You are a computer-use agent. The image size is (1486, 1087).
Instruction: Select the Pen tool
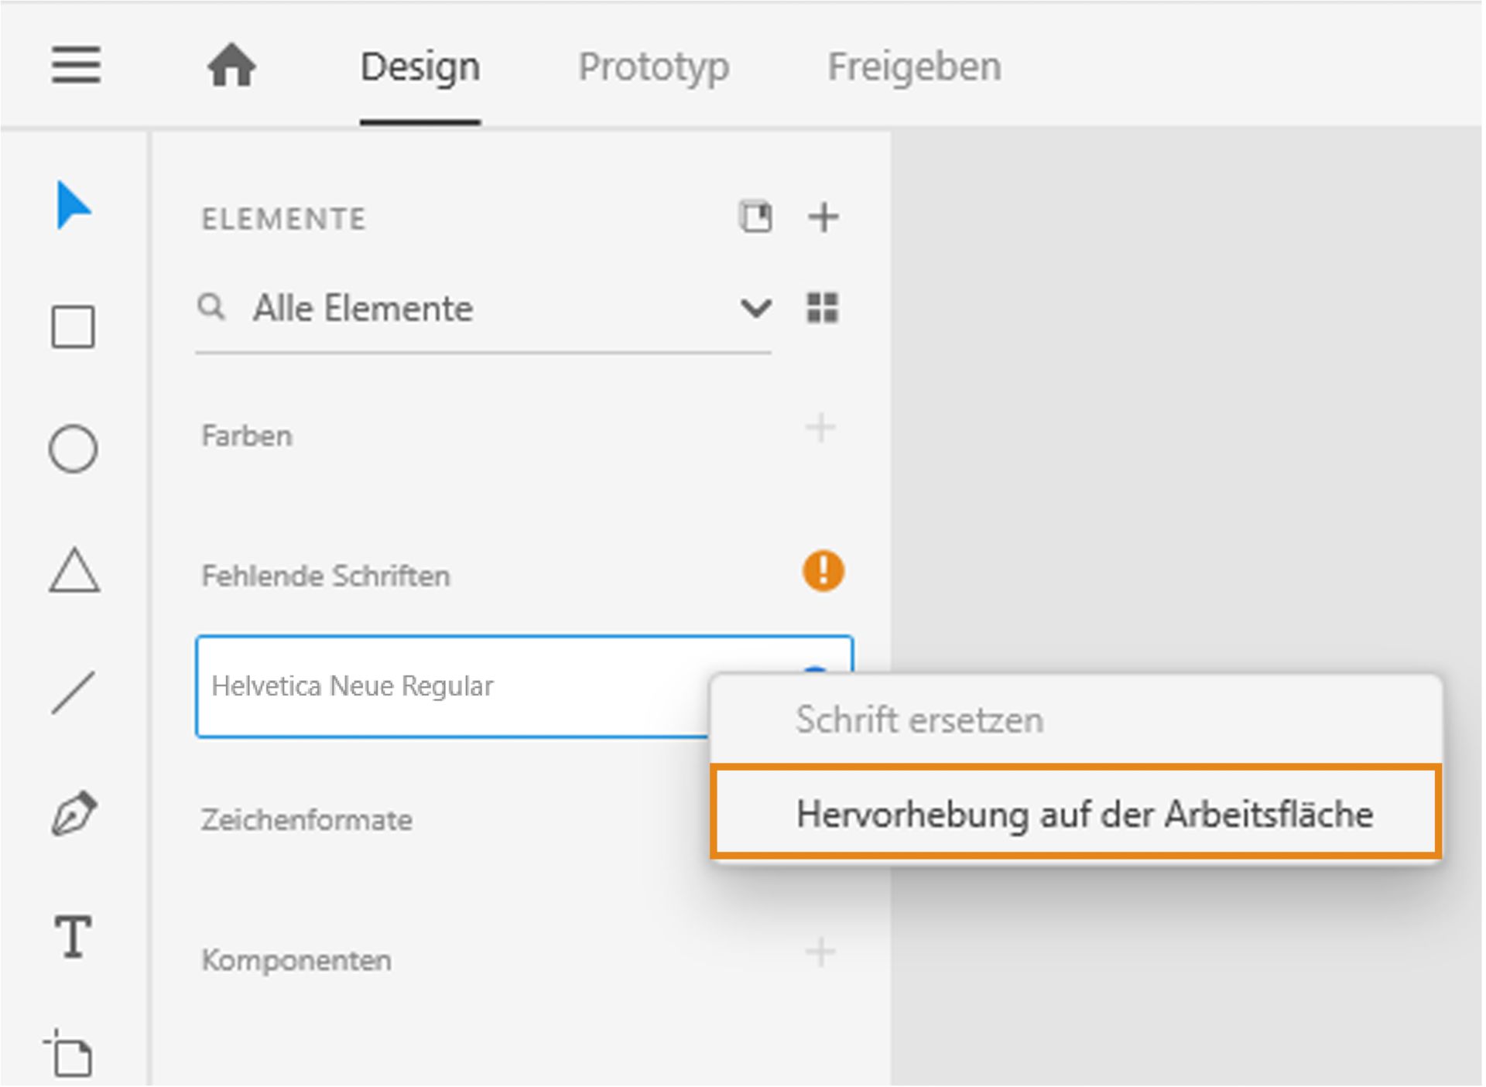[74, 814]
